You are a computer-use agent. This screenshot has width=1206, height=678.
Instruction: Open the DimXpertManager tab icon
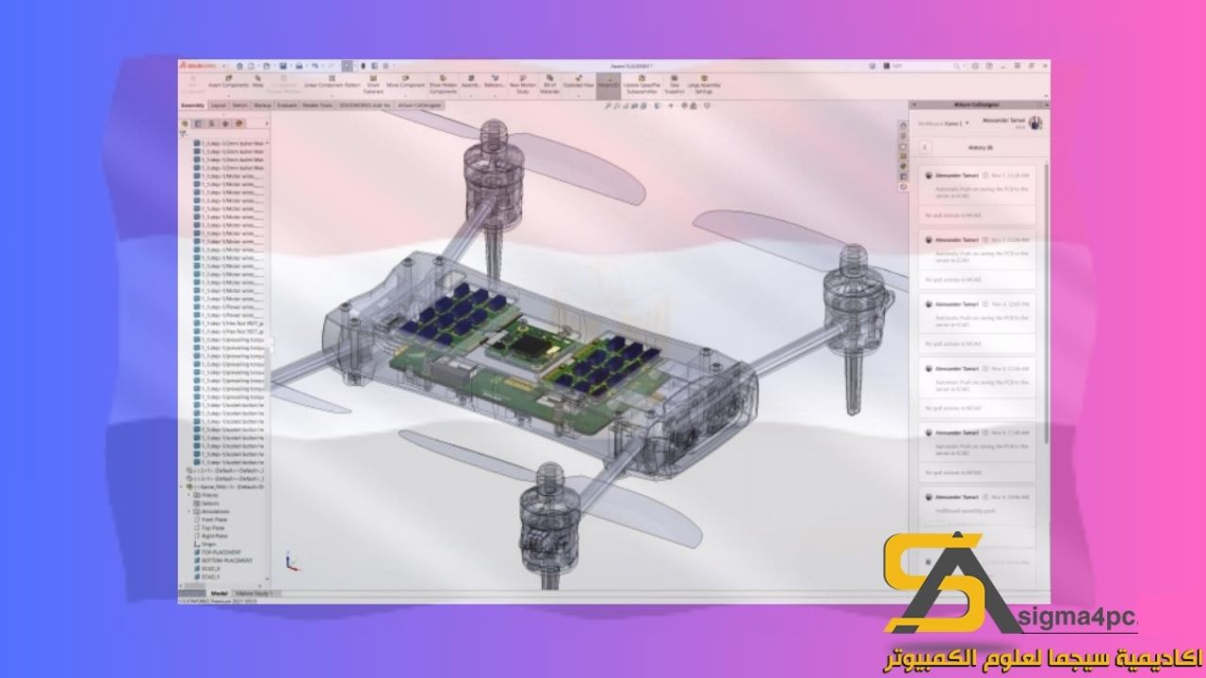225,123
